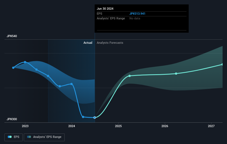
Task: Click the JP¥300 axis label
Action: (12, 119)
